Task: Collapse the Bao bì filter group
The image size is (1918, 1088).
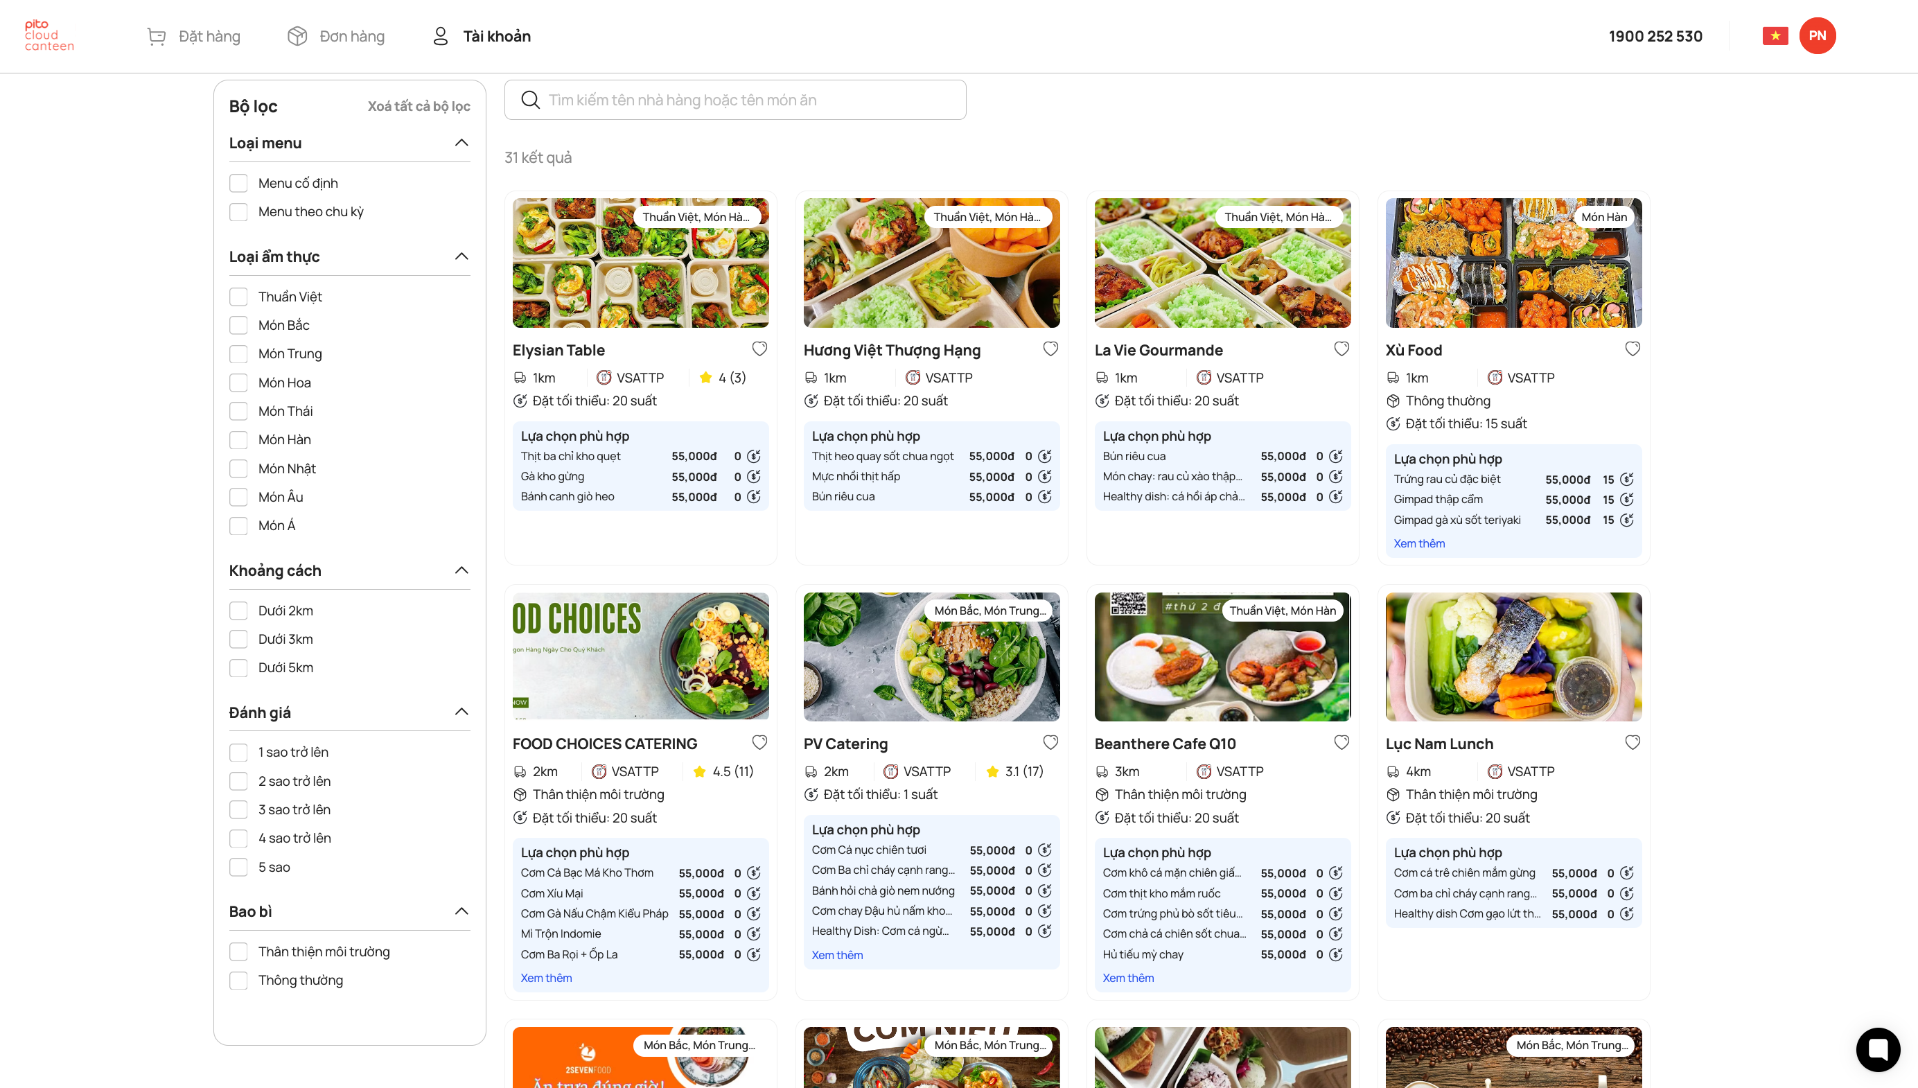Action: point(461,911)
